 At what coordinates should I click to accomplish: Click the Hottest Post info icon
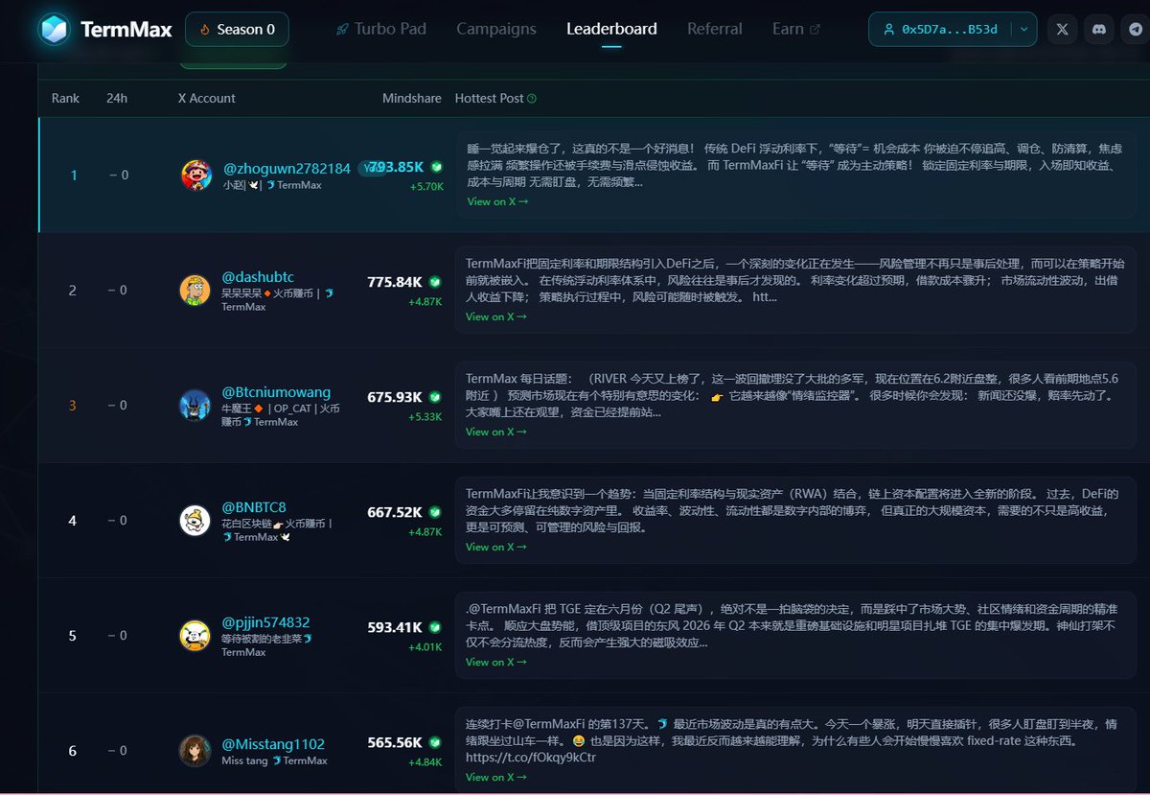click(532, 99)
